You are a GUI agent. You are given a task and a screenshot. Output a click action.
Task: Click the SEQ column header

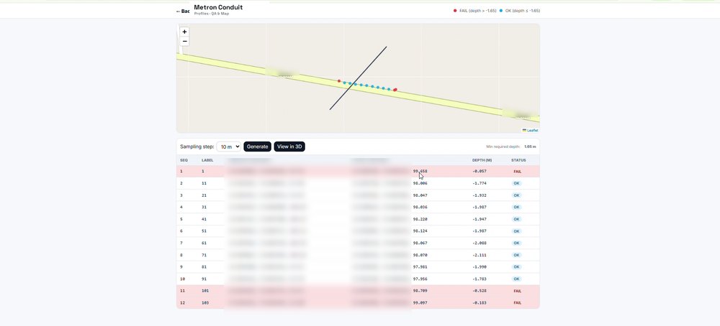click(x=184, y=160)
